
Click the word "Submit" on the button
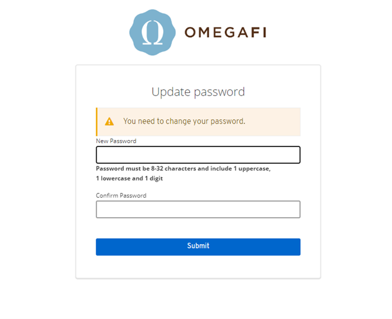pyautogui.click(x=198, y=246)
